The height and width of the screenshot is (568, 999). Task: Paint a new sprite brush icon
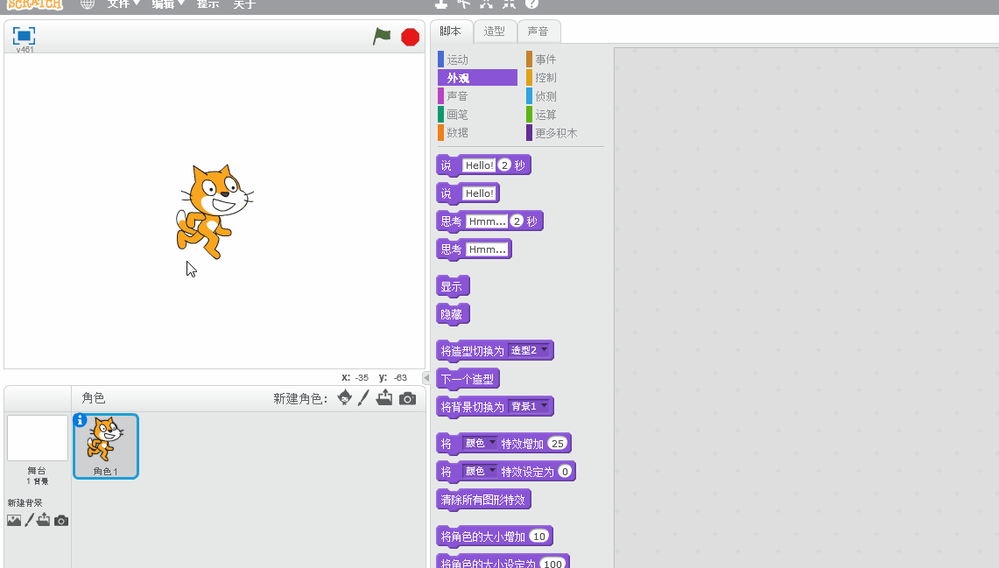click(x=363, y=398)
